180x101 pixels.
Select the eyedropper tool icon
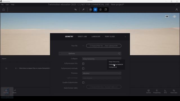(84, 10)
